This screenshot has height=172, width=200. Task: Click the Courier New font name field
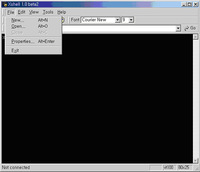[x=98, y=20]
